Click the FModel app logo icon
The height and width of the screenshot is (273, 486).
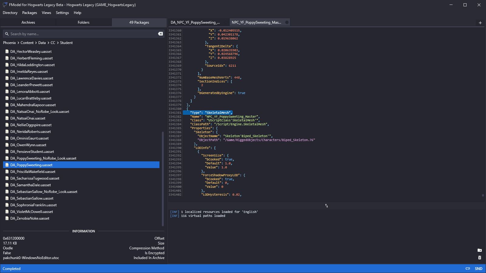click(x=5, y=5)
